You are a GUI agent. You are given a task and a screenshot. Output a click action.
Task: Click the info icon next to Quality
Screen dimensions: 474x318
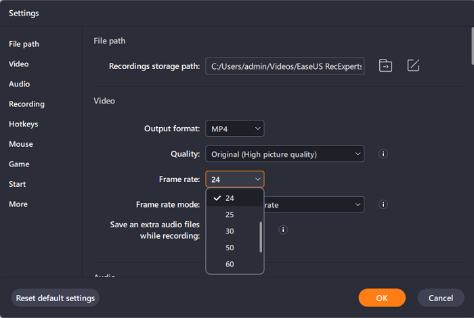pyautogui.click(x=383, y=154)
